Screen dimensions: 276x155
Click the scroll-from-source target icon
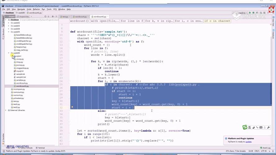45,16
